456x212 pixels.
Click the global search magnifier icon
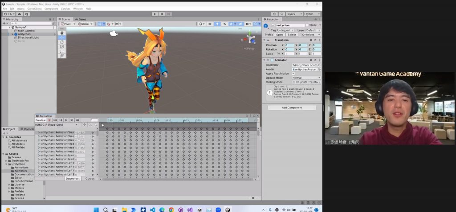(281, 14)
